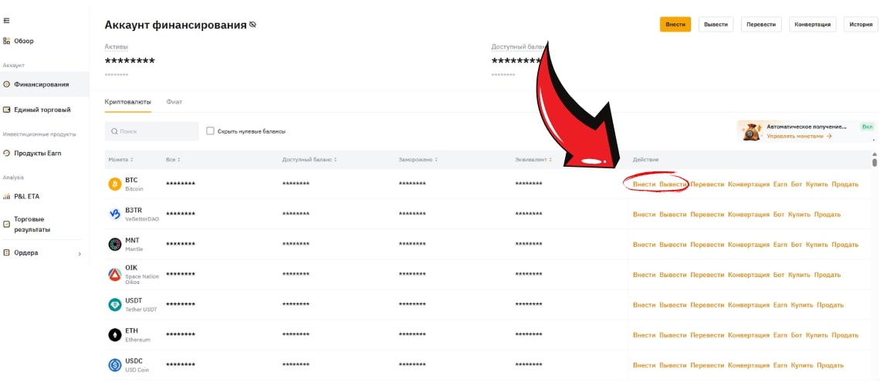Click Внести in the USDT row
The height and width of the screenshot is (386, 880).
(644, 305)
